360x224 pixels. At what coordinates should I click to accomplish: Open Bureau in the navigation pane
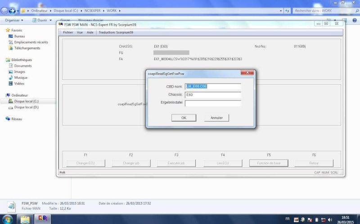pos(17,36)
